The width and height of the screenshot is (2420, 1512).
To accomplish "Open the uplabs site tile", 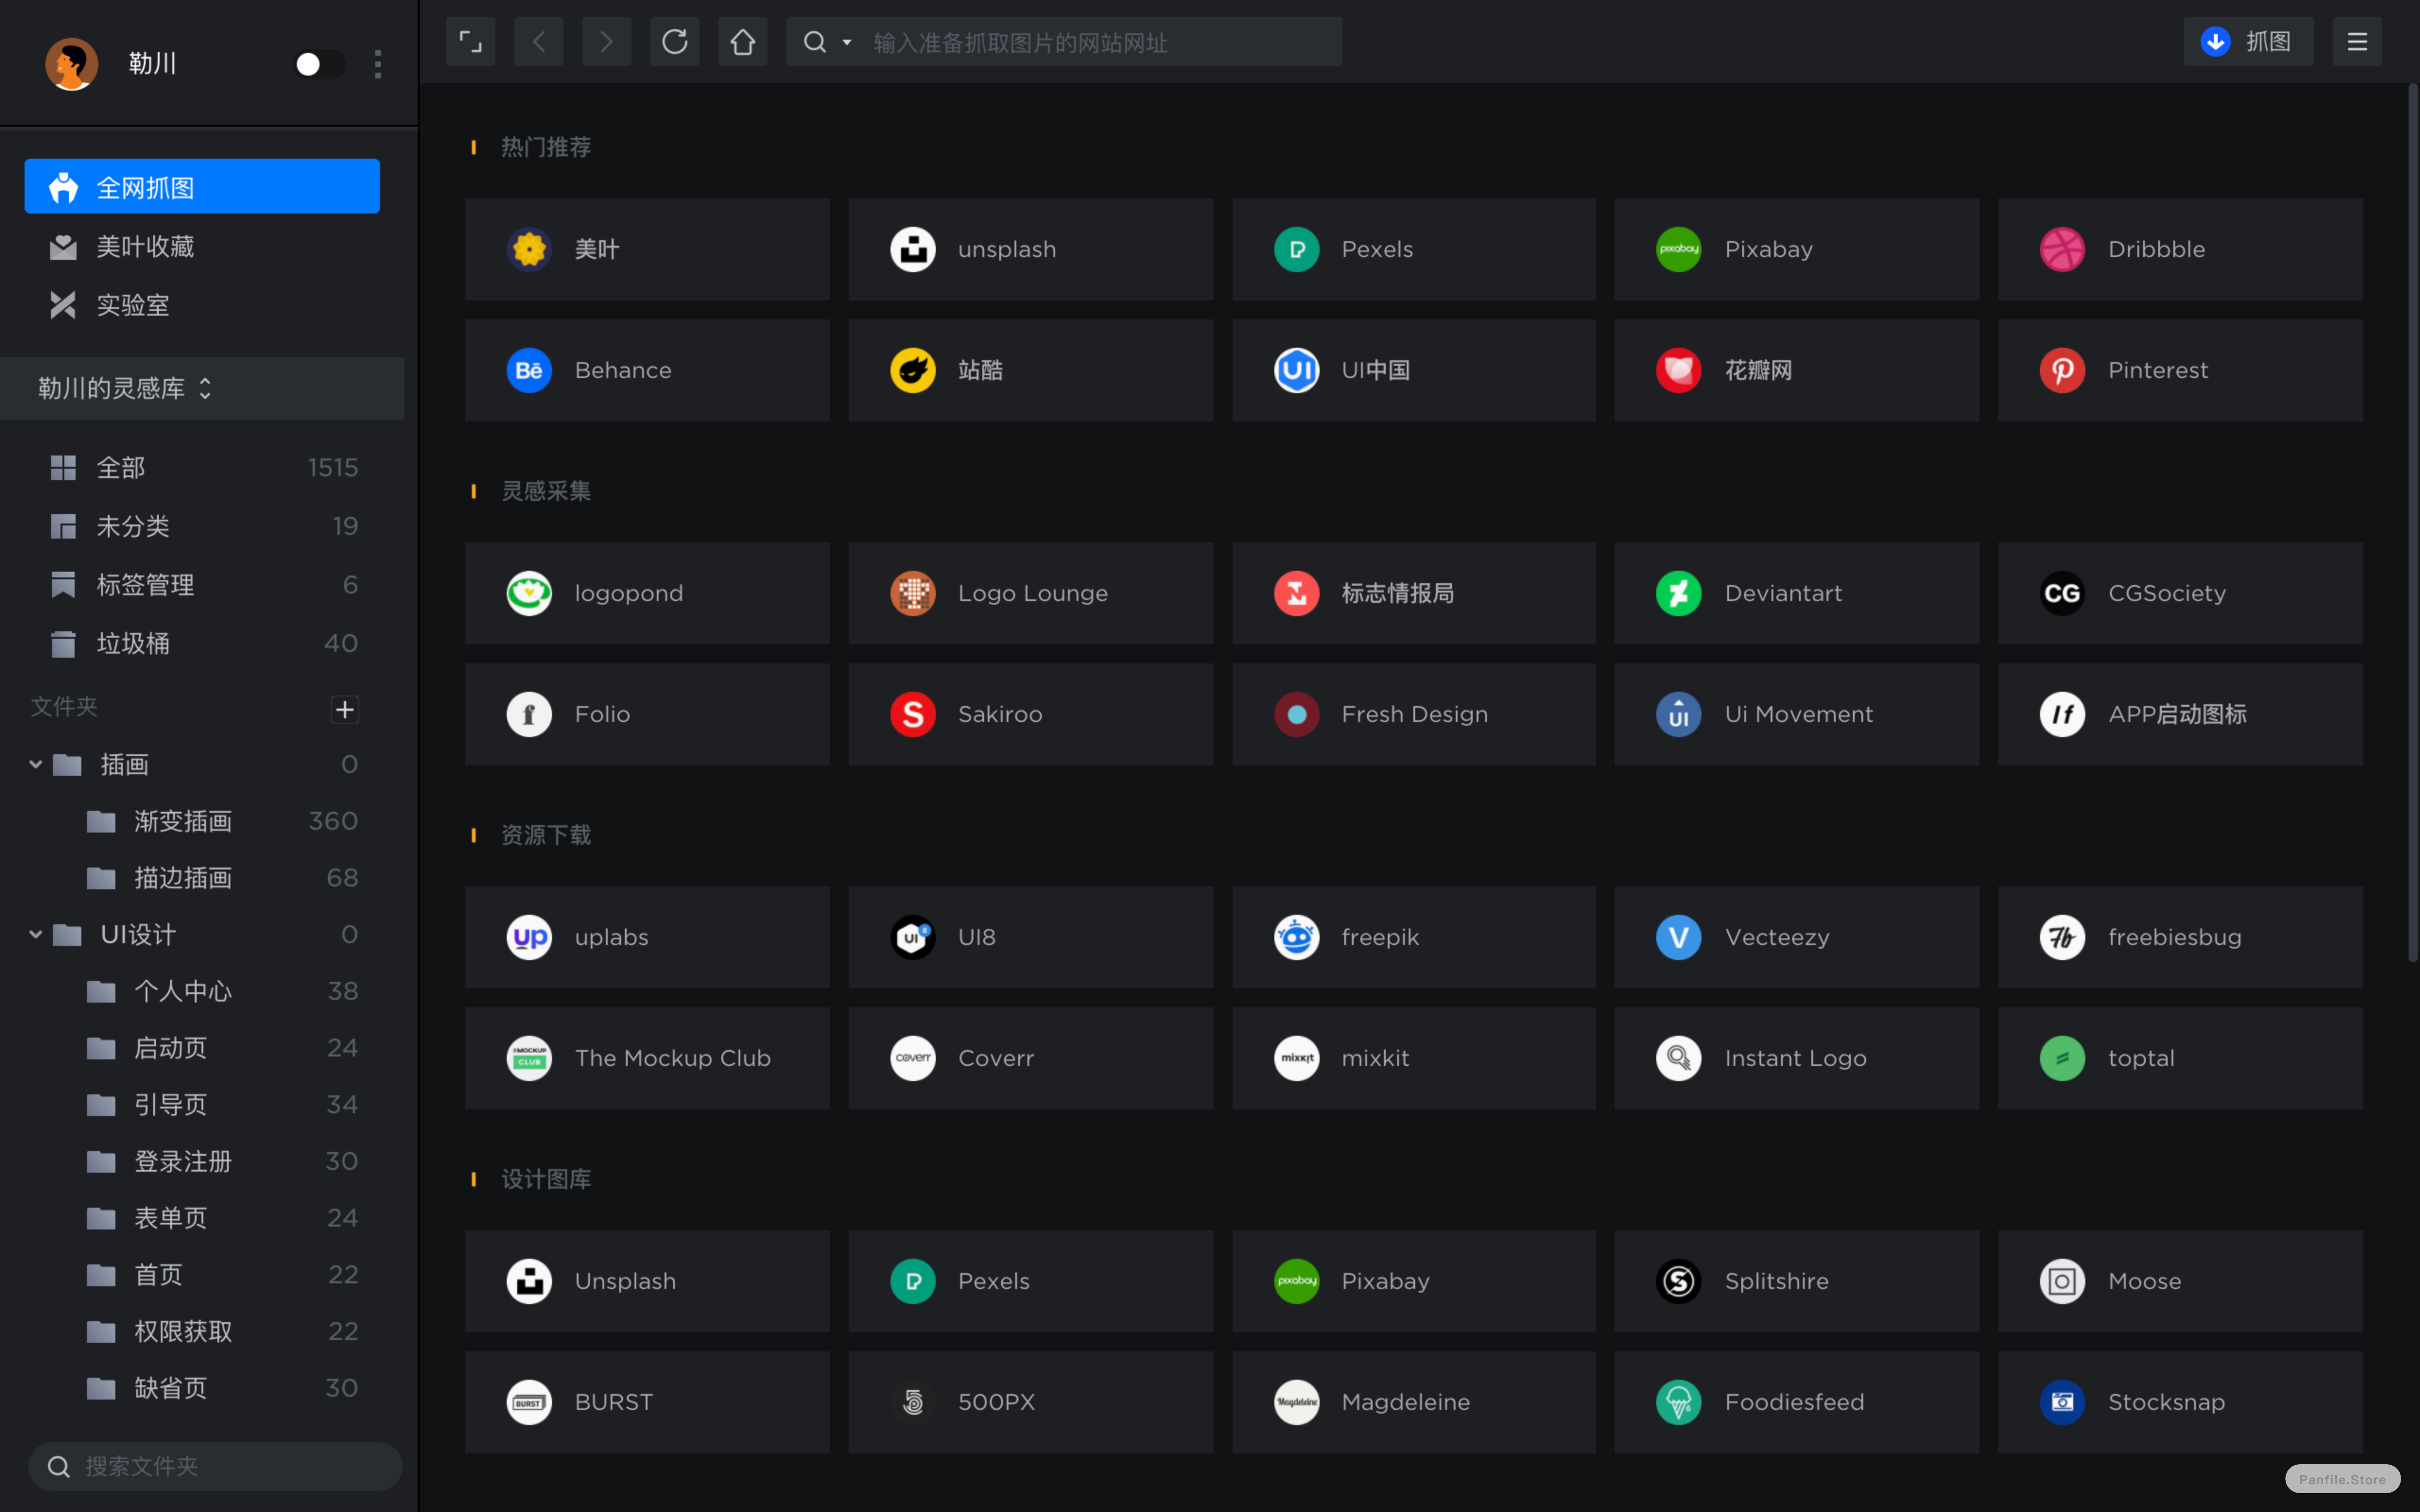I will (647, 937).
